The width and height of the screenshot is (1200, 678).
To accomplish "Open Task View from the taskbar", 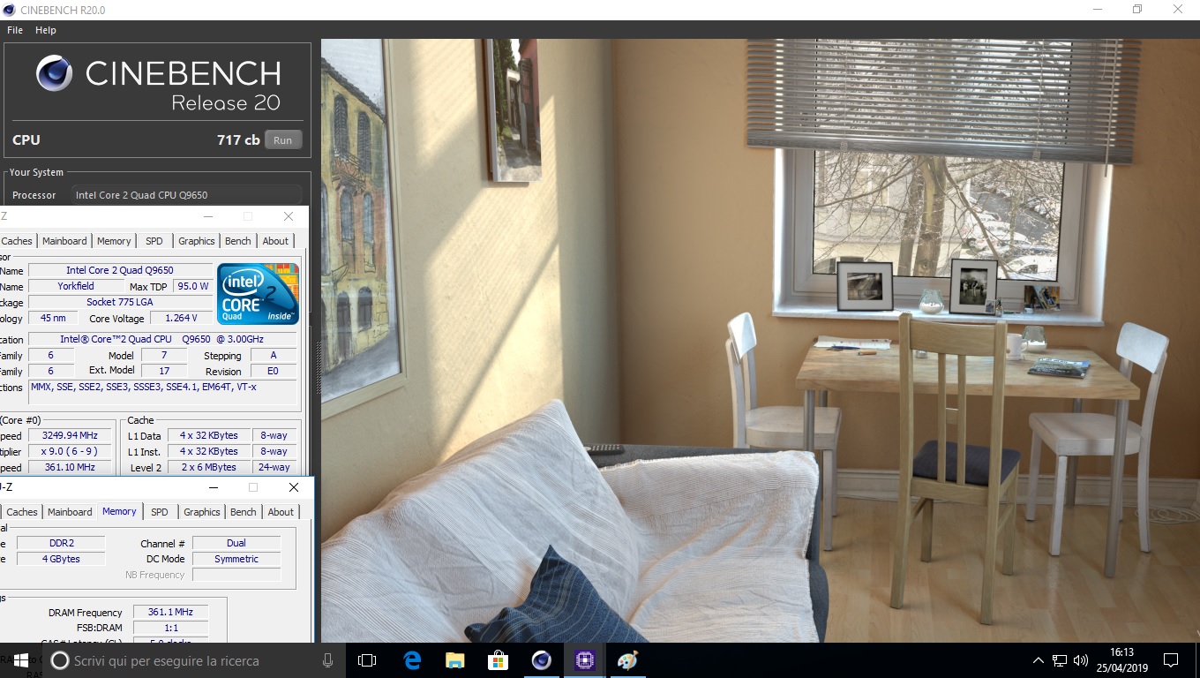I will (x=367, y=660).
